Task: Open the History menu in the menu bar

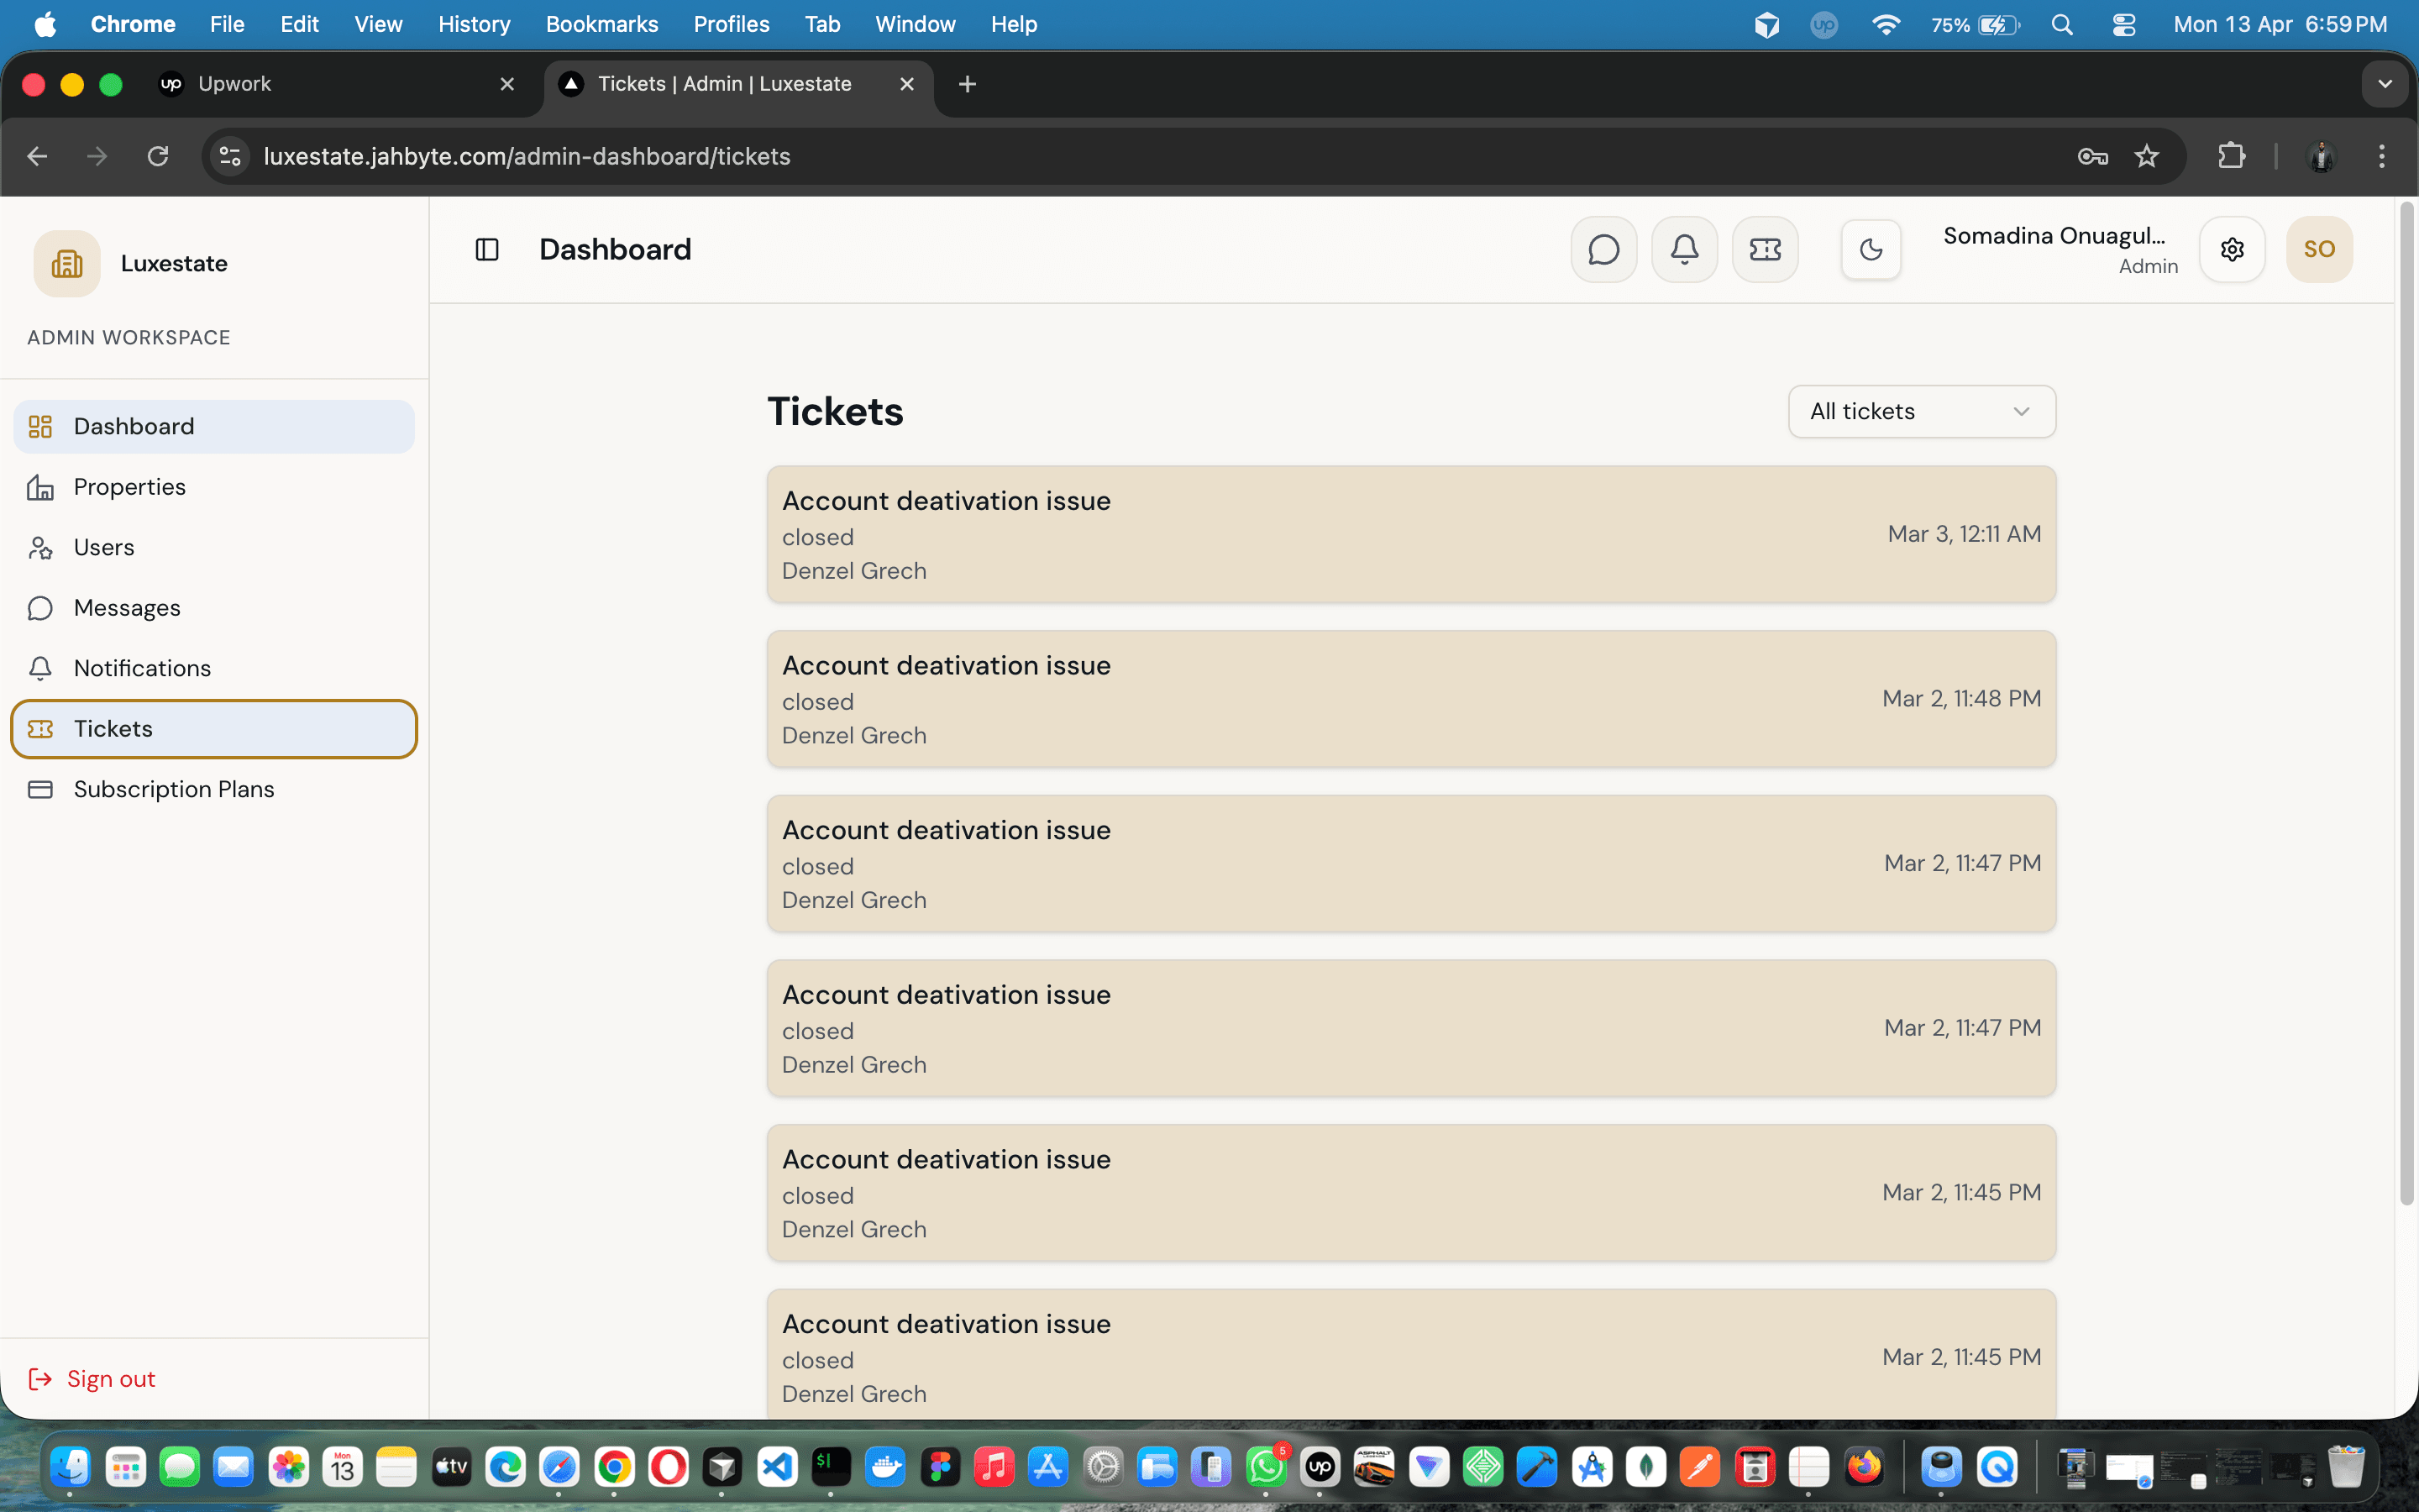Action: click(x=474, y=24)
